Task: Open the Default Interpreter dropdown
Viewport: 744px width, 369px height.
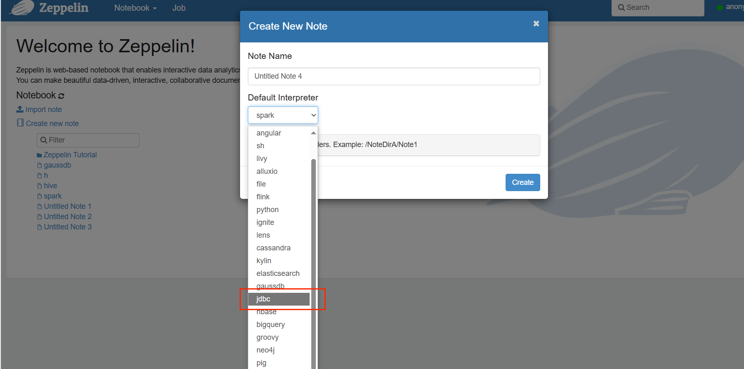Action: coord(283,115)
